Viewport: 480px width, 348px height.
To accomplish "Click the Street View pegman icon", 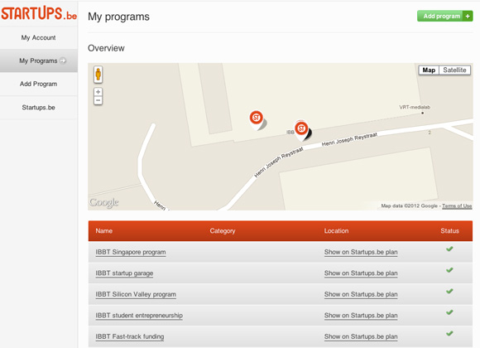I will tap(98, 75).
